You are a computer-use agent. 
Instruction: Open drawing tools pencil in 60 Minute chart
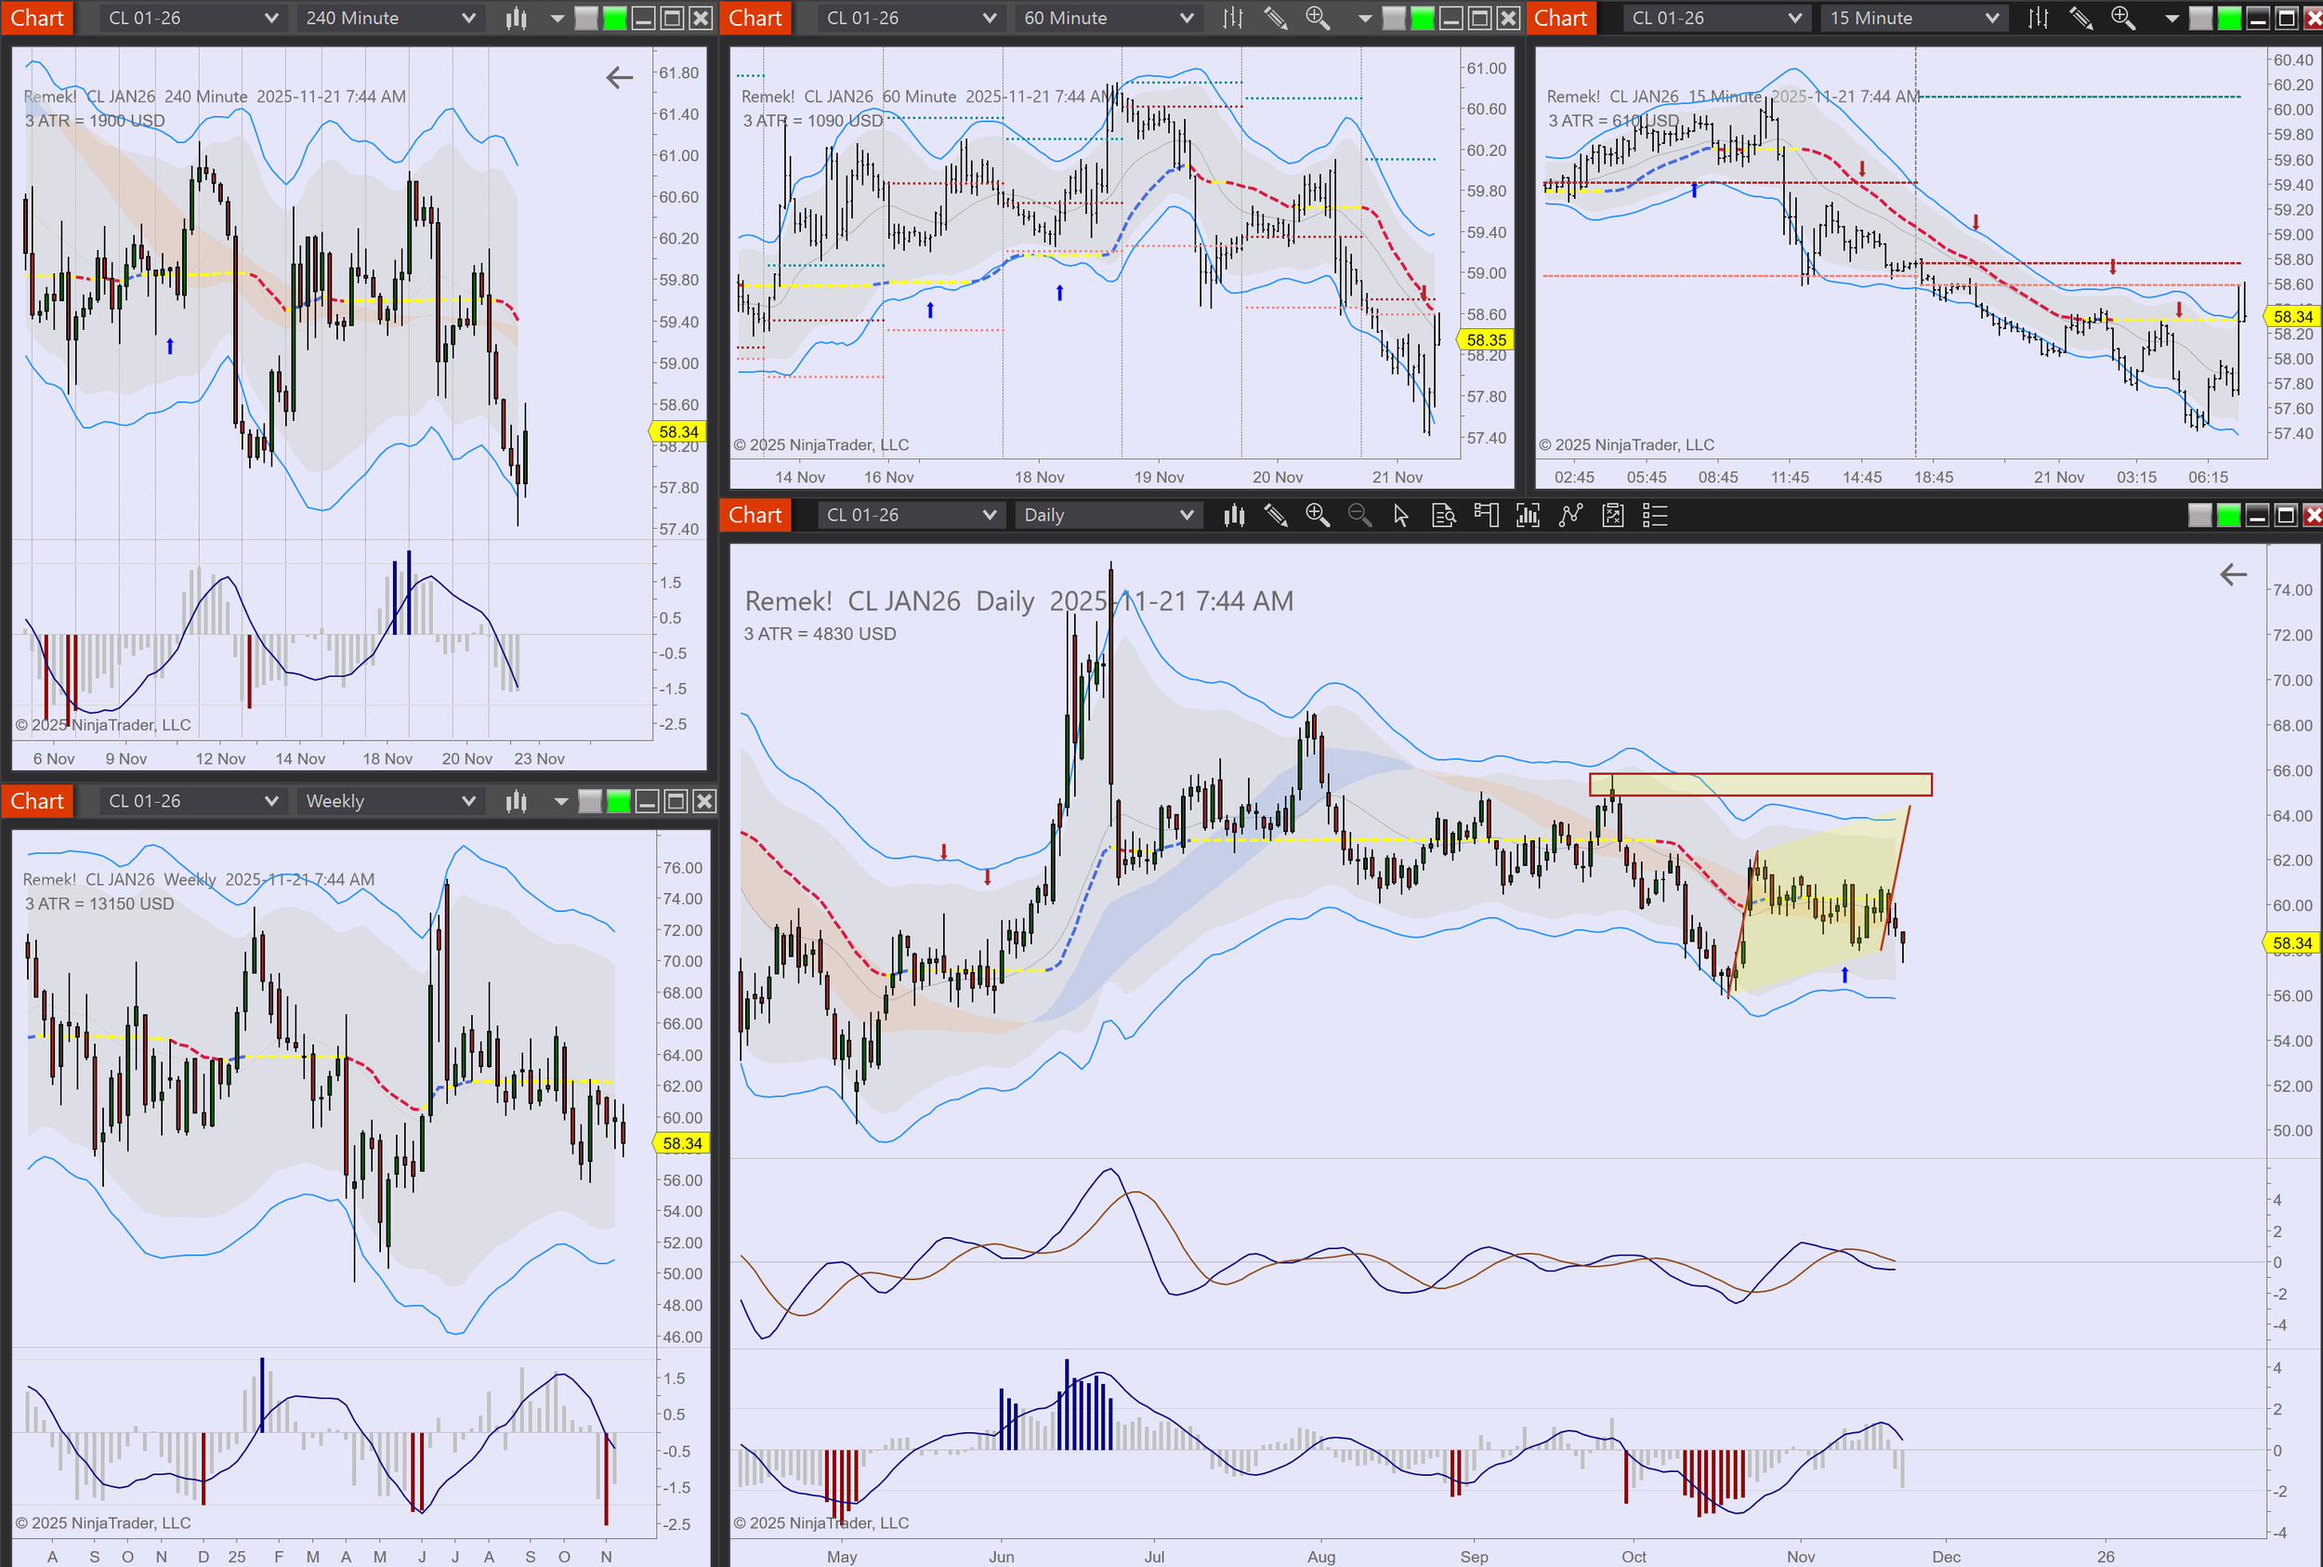pos(1276,18)
